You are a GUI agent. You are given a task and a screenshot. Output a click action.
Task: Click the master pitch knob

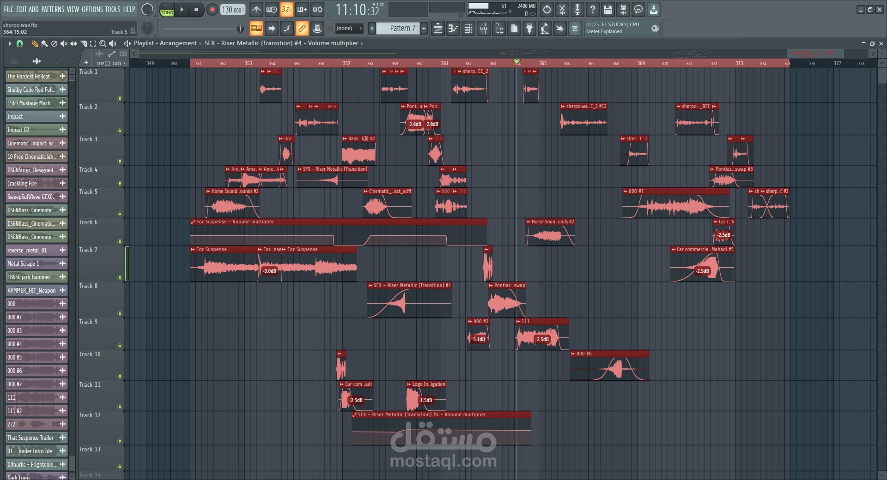[x=147, y=29]
